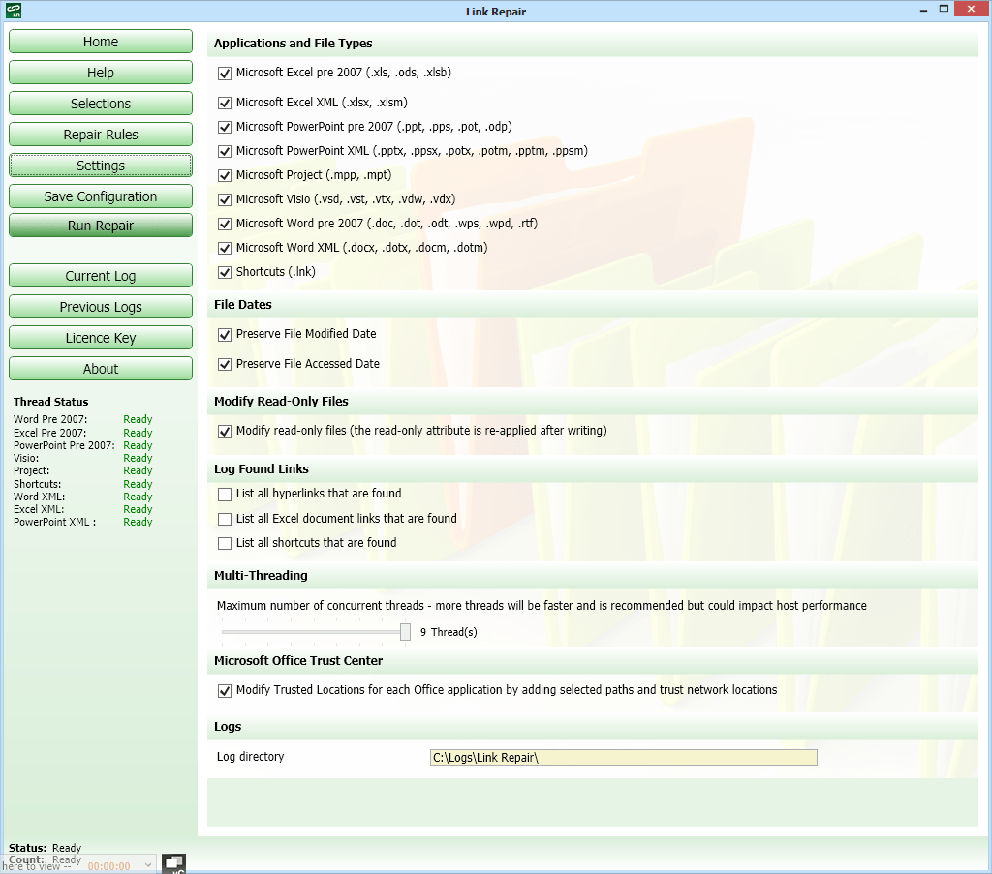
Task: Click Save Configuration
Action: coord(100,196)
